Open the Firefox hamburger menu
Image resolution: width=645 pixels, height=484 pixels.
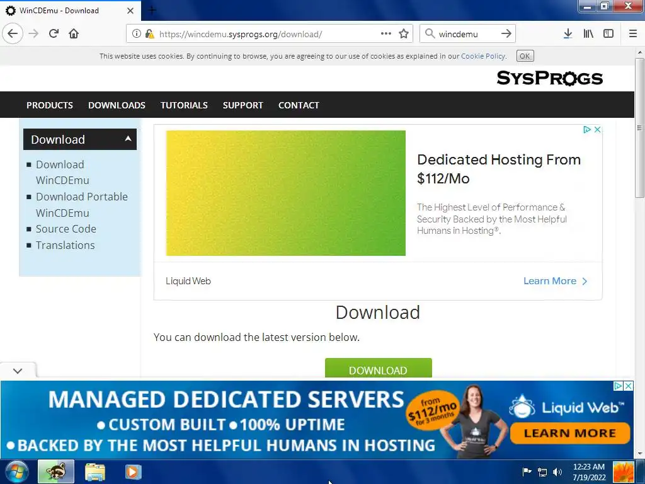pyautogui.click(x=633, y=34)
